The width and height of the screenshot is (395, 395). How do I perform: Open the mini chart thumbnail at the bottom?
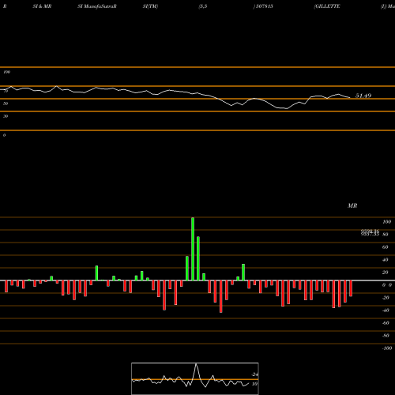pos(195,378)
